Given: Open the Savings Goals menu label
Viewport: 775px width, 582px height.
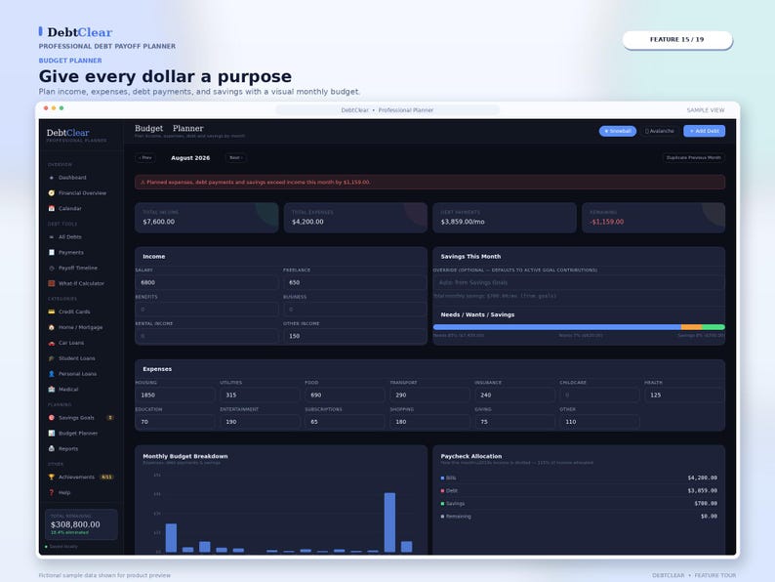Looking at the screenshot, I should (76, 417).
